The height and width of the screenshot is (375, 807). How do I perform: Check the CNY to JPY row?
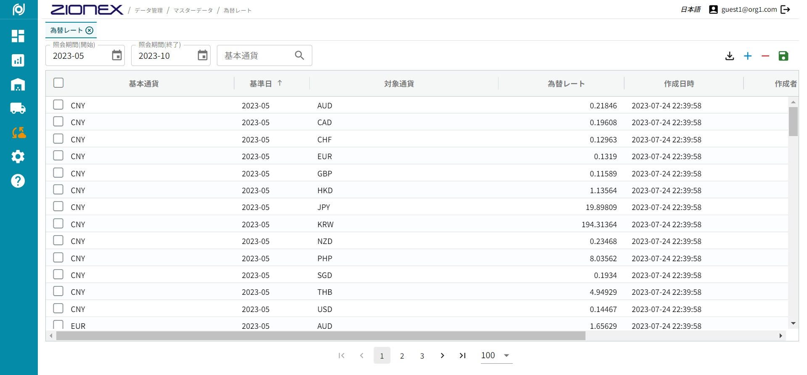[58, 206]
